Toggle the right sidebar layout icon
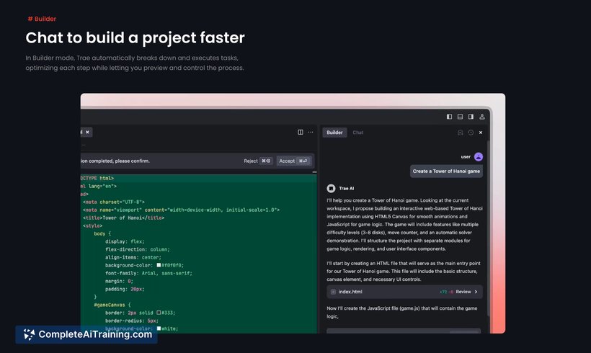 coord(471,117)
